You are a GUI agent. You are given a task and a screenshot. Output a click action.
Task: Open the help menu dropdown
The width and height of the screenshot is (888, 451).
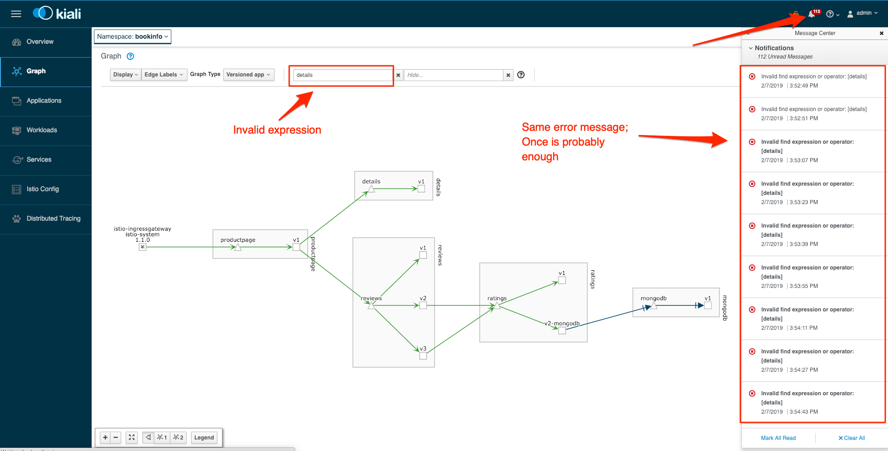coord(833,14)
